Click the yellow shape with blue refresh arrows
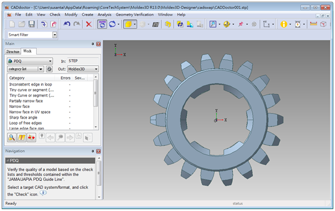Image resolution: width=335 pixels, height=211 pixels. 180,24
